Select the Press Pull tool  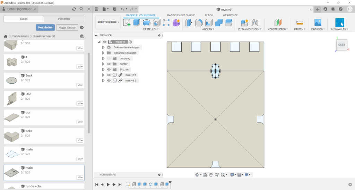(x=189, y=22)
